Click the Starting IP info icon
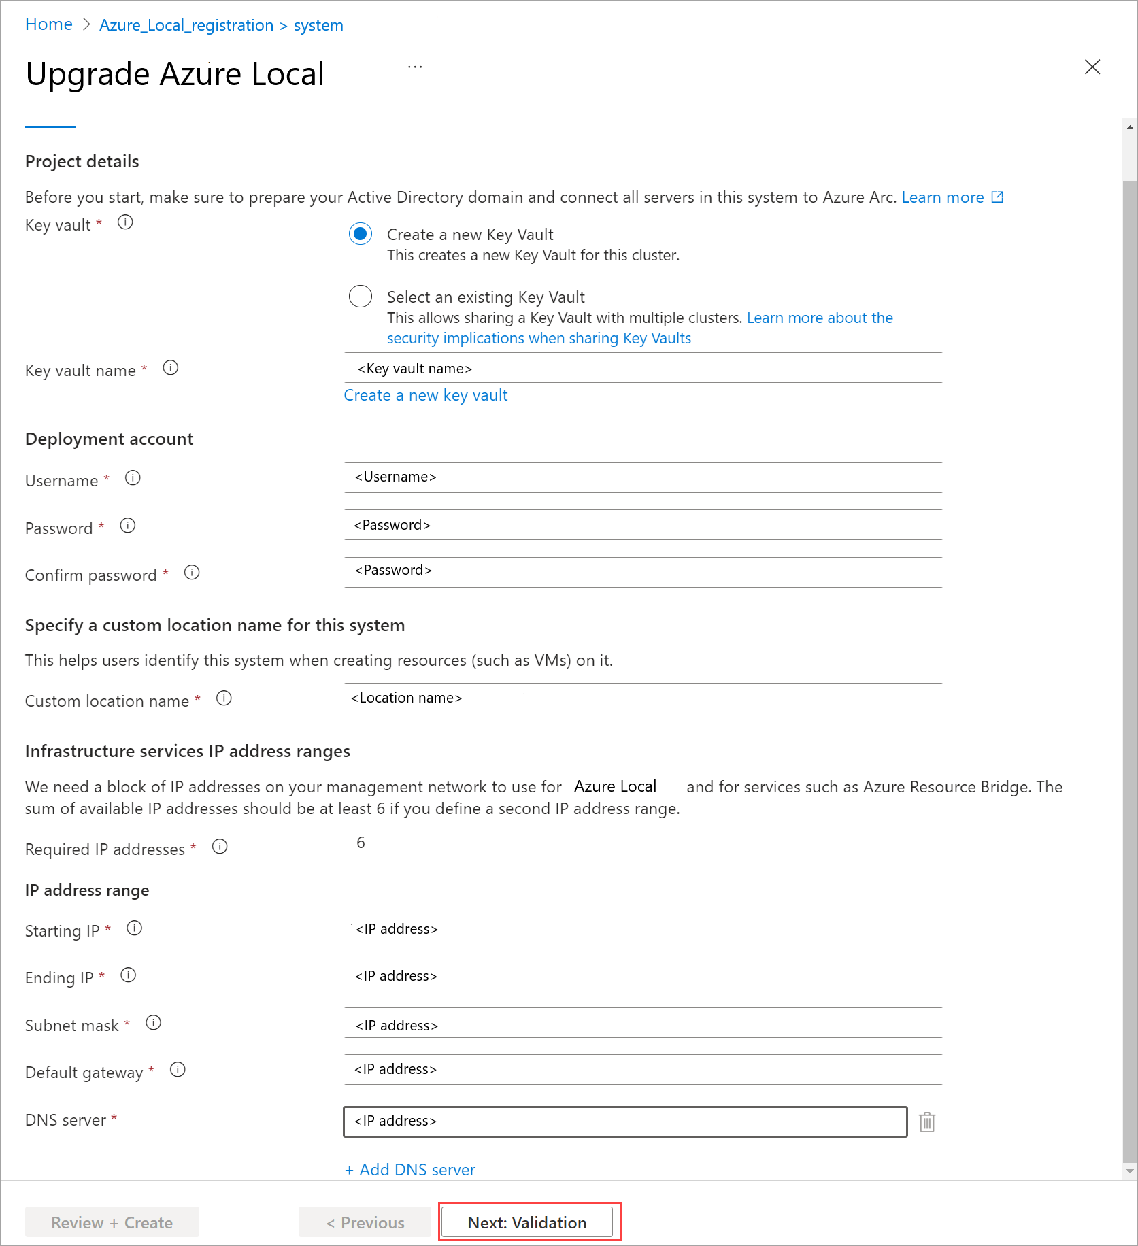 coord(135,928)
